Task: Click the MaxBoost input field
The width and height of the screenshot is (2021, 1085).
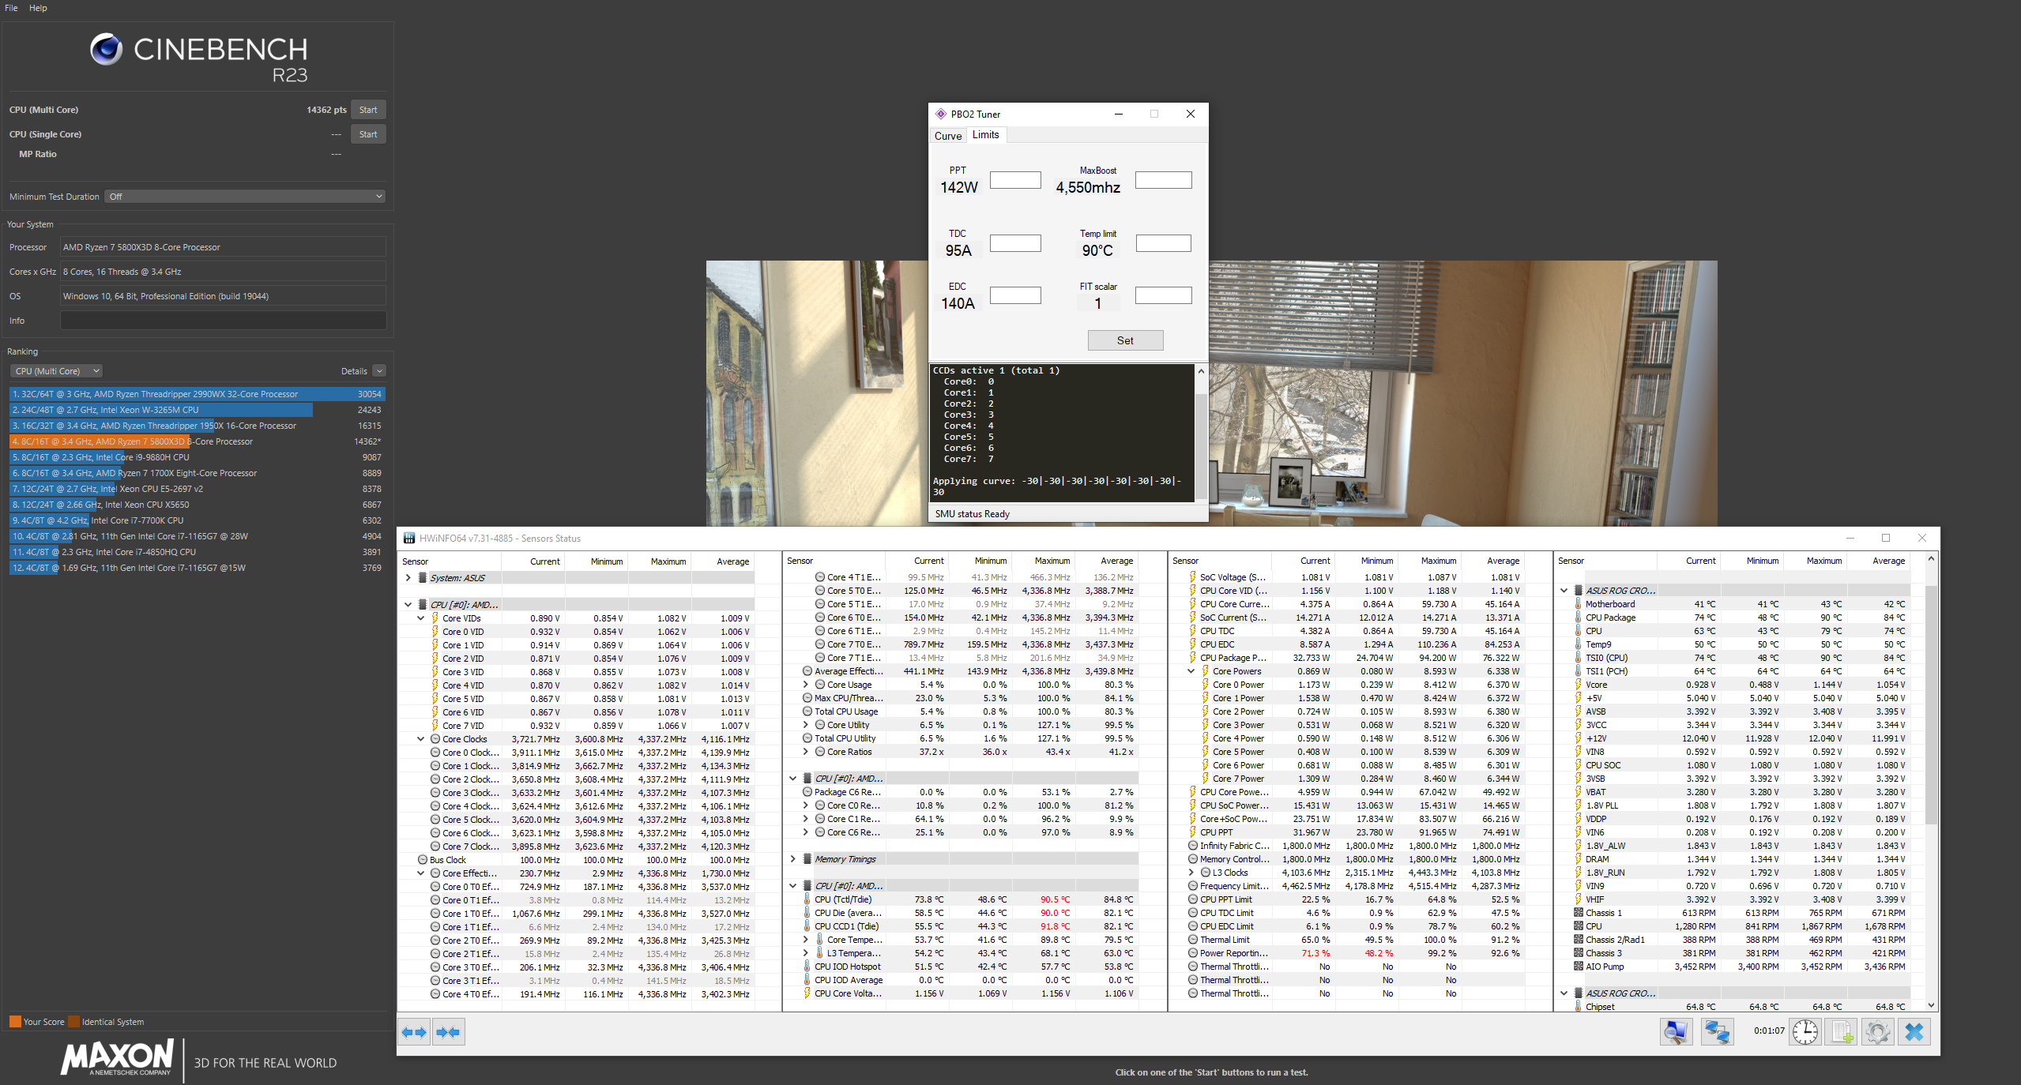Action: click(1163, 180)
